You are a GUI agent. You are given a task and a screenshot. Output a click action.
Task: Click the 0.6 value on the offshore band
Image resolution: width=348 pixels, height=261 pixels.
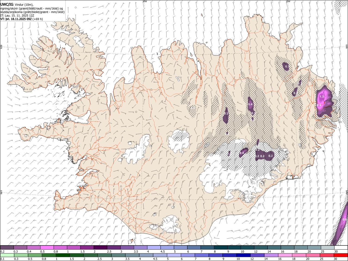pos(344,219)
